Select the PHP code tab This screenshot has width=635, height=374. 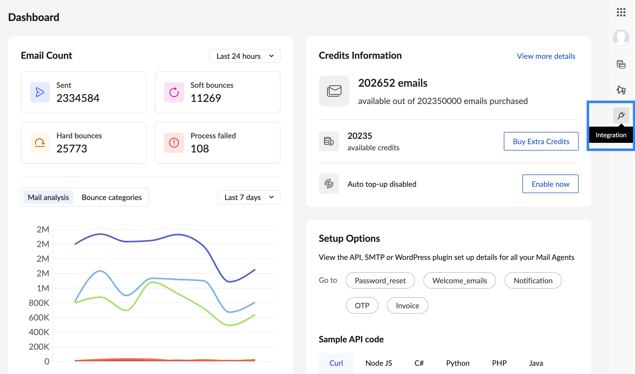pyautogui.click(x=499, y=363)
